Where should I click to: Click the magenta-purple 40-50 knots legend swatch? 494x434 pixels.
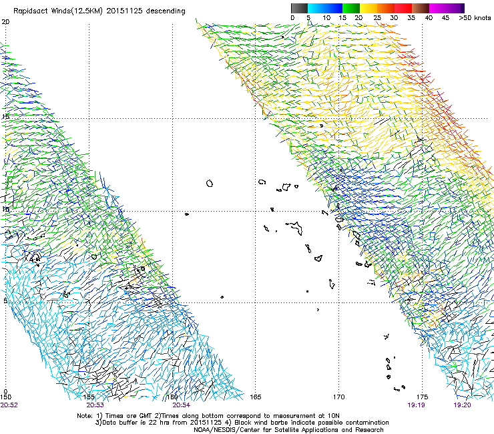click(447, 8)
